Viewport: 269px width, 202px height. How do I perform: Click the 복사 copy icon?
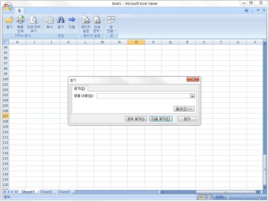click(x=50, y=22)
